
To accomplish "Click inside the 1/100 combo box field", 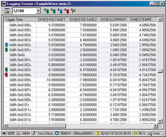I will [x=24, y=11].
